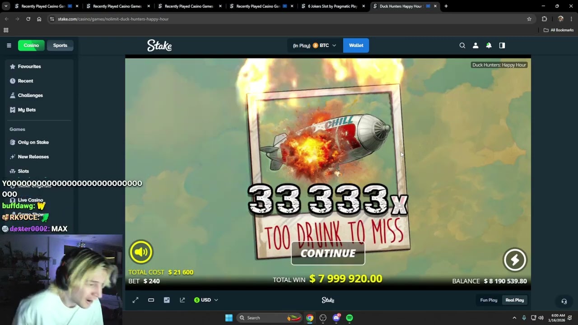Screen dimensions: 578x325
Task: Open the user profile icon
Action: click(475, 45)
